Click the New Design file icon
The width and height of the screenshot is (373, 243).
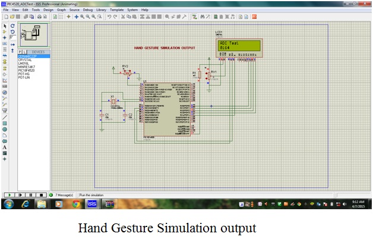(x=5, y=17)
